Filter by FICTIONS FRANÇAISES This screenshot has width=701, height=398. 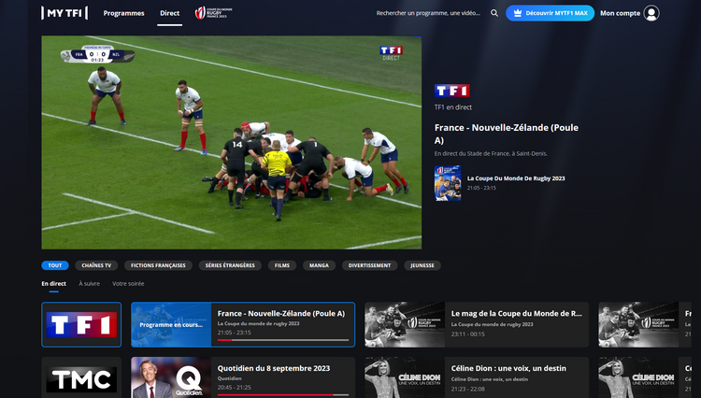158,265
